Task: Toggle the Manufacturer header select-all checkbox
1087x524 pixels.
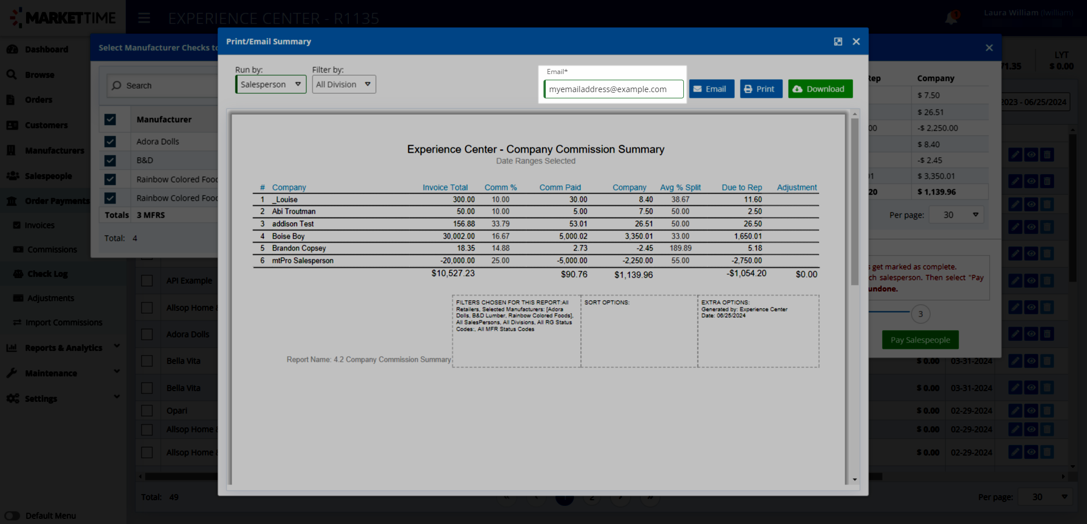Action: (x=110, y=119)
